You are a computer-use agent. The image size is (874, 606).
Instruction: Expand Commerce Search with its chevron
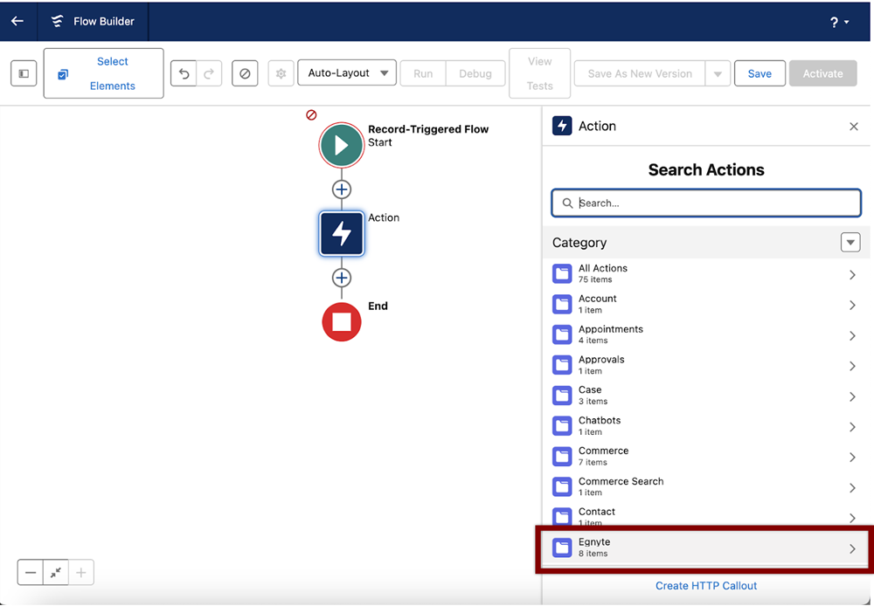[x=852, y=488]
